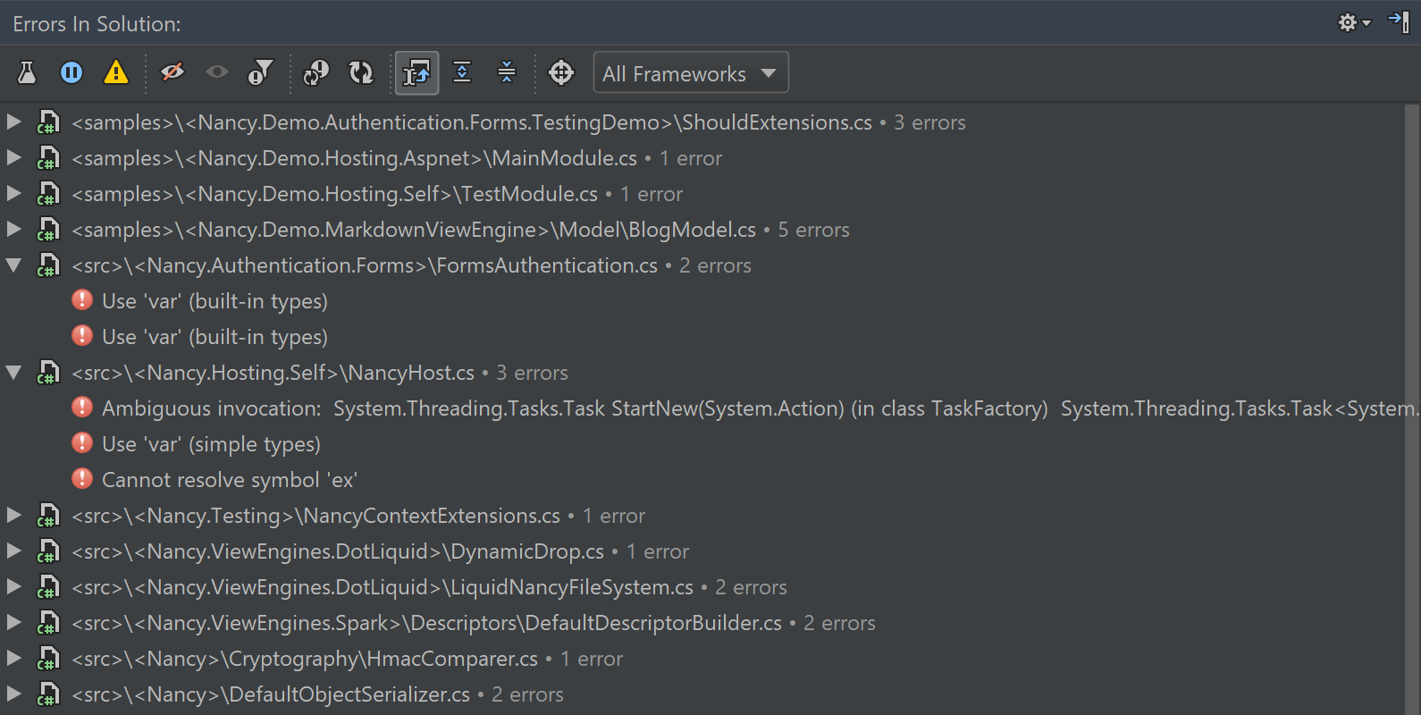Expand the LiquidNancyFileSystem.cs node
Screen dimensions: 1421x715
pos(13,586)
